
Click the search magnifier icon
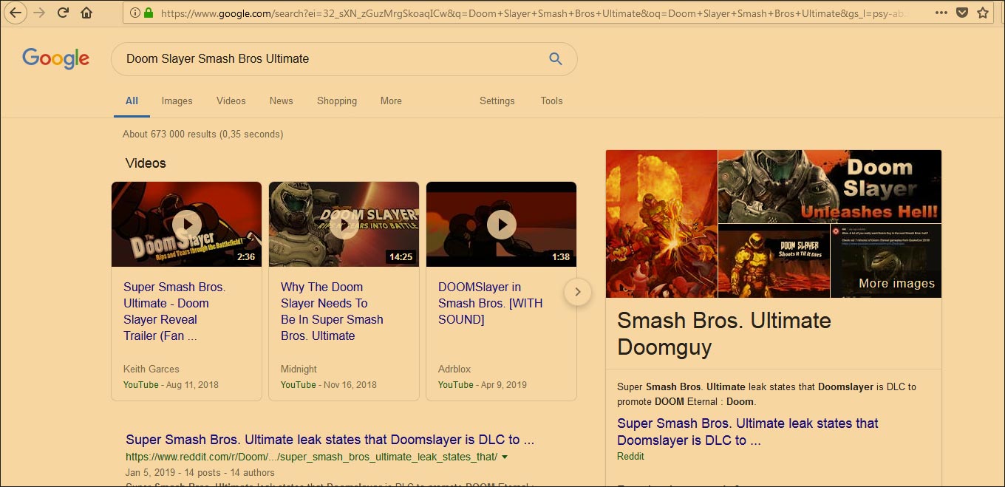point(555,58)
